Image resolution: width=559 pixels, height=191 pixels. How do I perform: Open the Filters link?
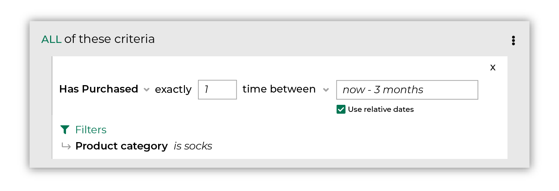(91, 130)
